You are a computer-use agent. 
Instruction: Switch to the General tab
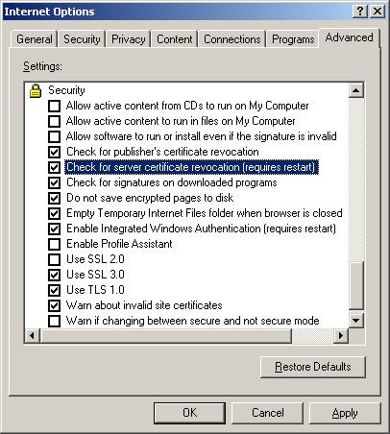[x=35, y=39]
